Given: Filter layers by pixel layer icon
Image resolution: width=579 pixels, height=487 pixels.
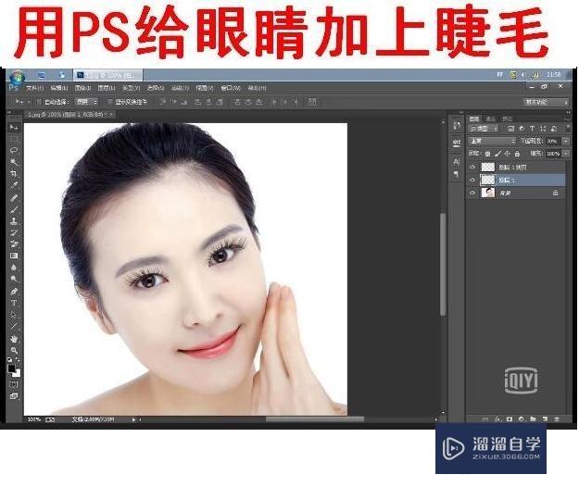Looking at the screenshot, I should tap(510, 129).
